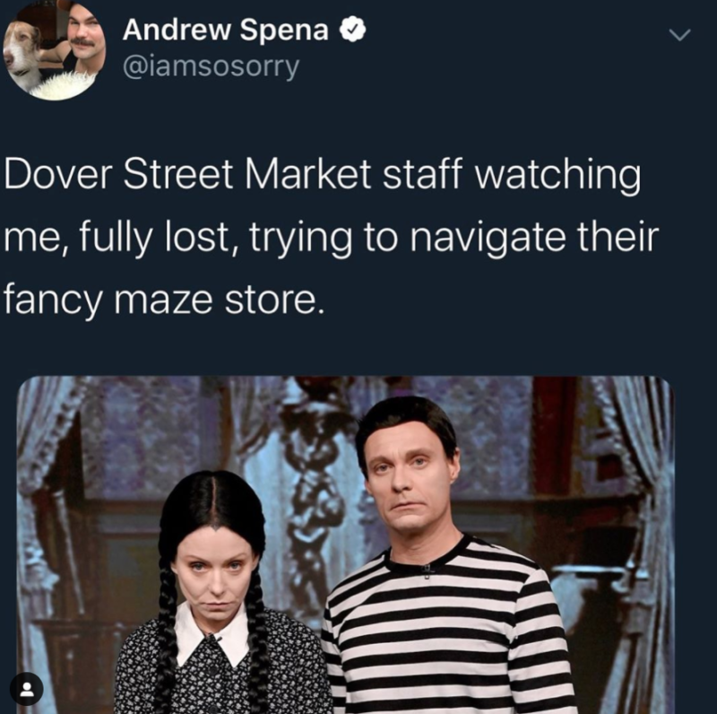Click the word 'staff' in tweet
Screen dimensions: 717x714
click(x=420, y=174)
